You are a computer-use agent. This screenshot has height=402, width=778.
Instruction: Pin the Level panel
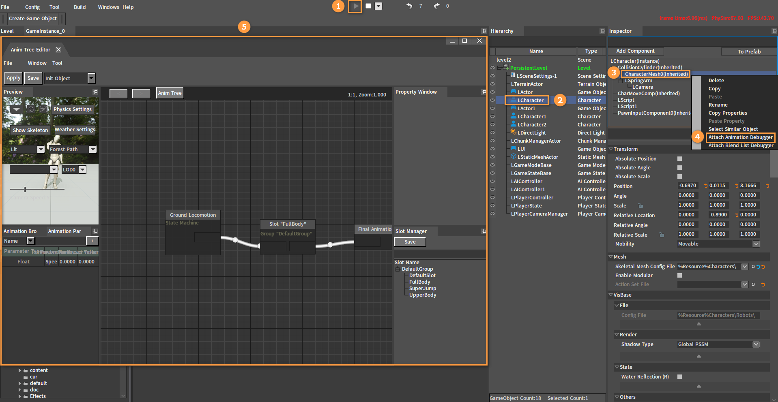pyautogui.click(x=484, y=31)
